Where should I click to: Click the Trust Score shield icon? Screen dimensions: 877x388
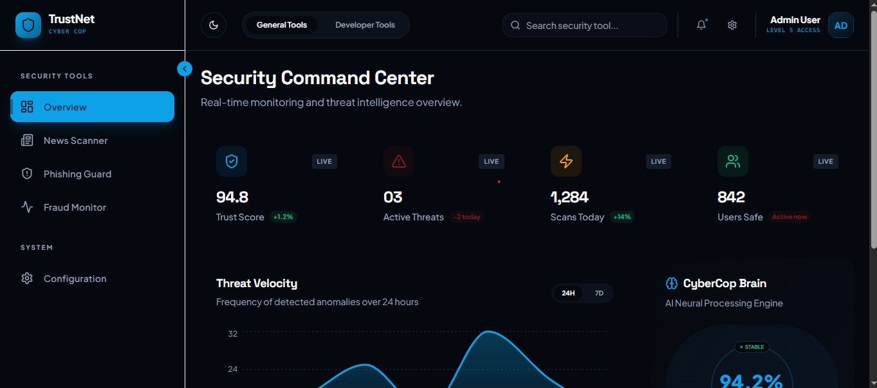(x=232, y=161)
